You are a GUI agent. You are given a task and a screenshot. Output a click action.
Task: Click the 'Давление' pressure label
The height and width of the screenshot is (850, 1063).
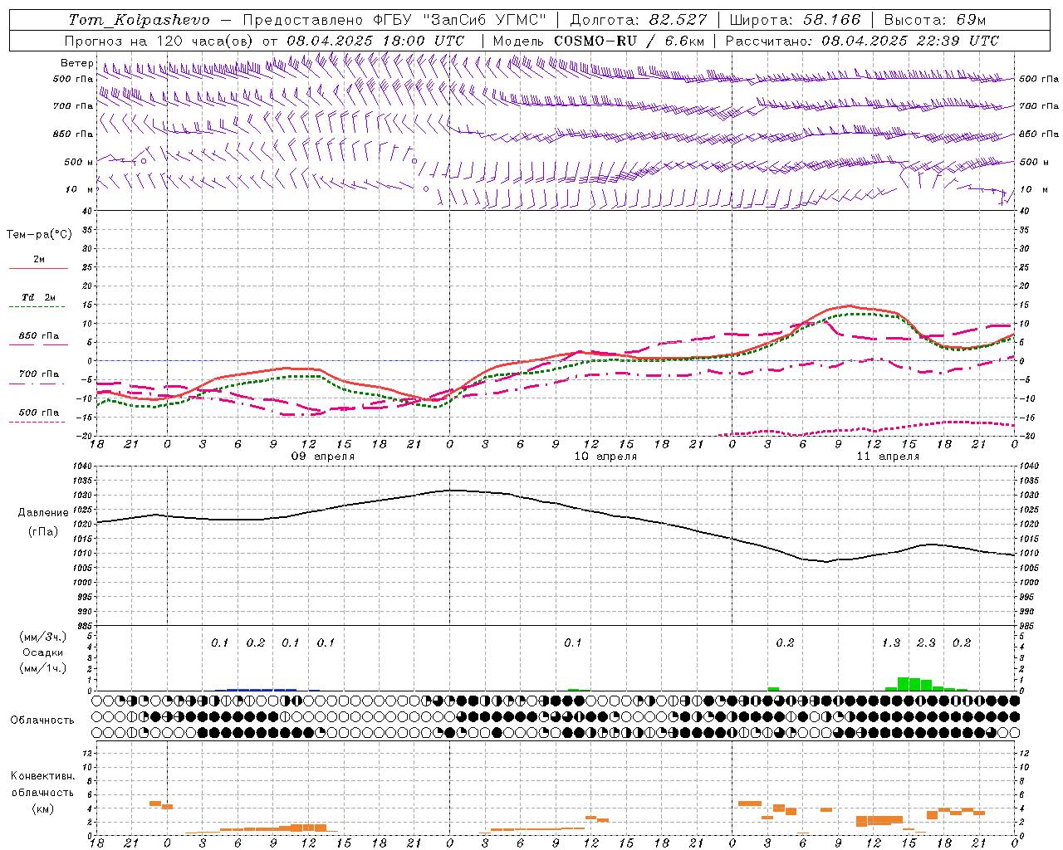pyautogui.click(x=42, y=513)
